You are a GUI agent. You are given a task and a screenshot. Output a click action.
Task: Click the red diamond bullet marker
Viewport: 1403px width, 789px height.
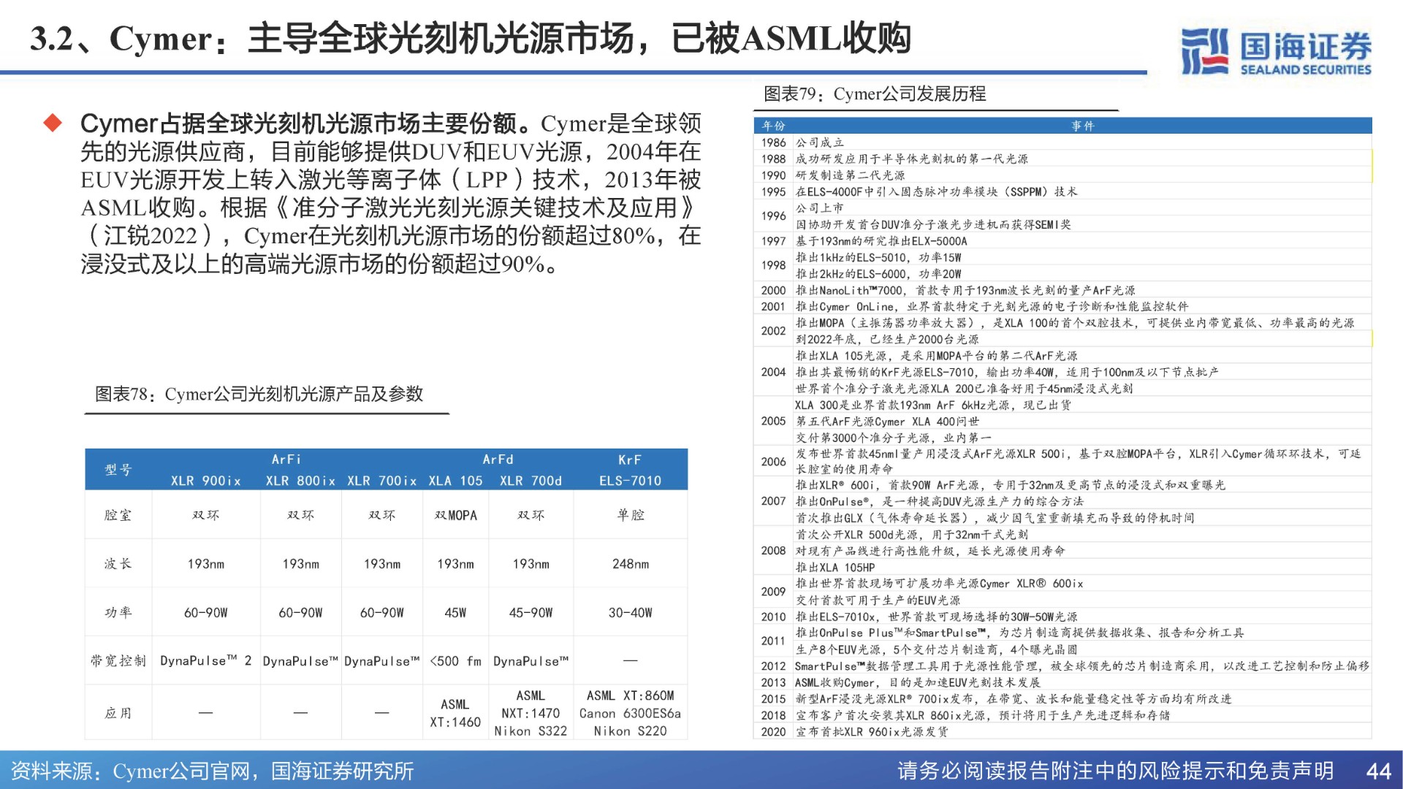[x=53, y=123]
